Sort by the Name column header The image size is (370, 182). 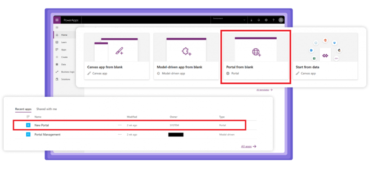(38, 117)
